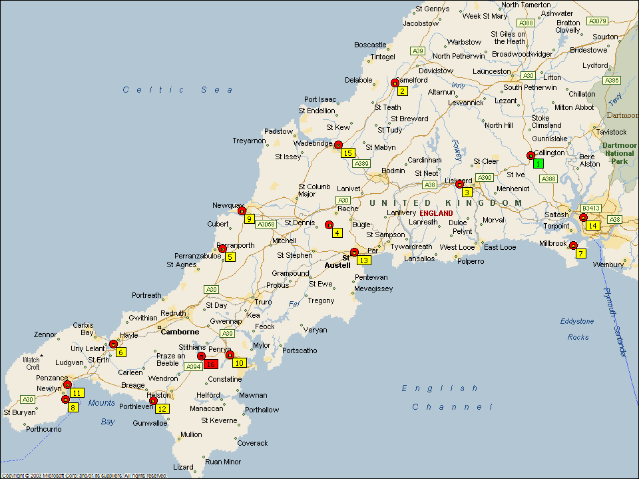Viewport: 639px width, 479px height.
Task: Select the red marker near Camelford
Action: [x=395, y=83]
